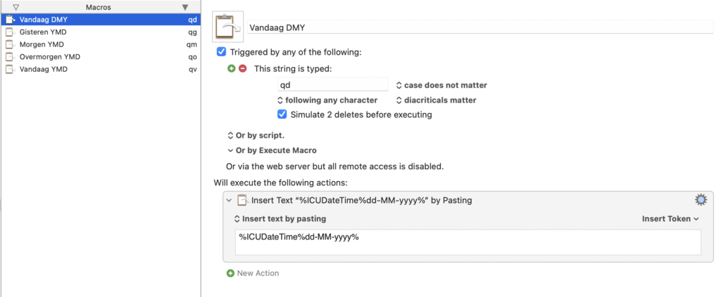Open the case does not matter dropdown
The width and height of the screenshot is (721, 297).
(441, 85)
